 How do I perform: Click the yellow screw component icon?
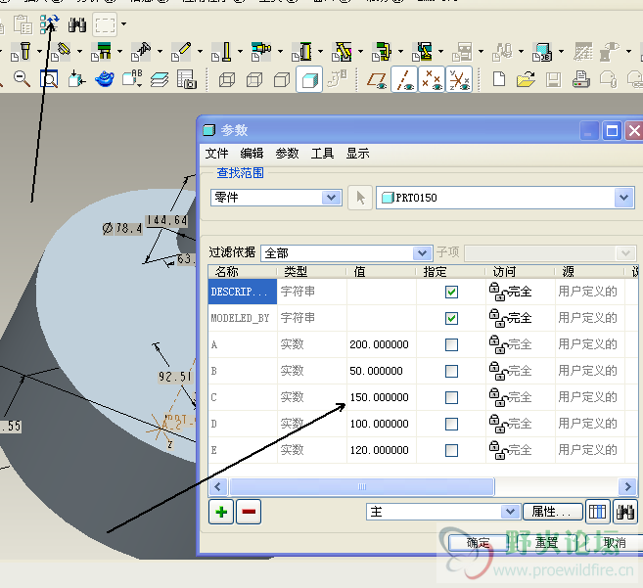(x=21, y=52)
